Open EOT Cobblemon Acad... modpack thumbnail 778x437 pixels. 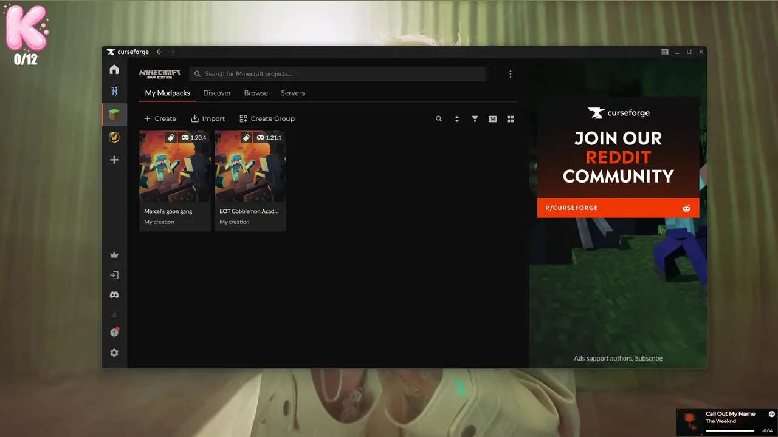250,166
